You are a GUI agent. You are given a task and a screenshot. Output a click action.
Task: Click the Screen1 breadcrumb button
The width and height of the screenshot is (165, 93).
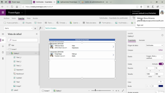point(46,91)
